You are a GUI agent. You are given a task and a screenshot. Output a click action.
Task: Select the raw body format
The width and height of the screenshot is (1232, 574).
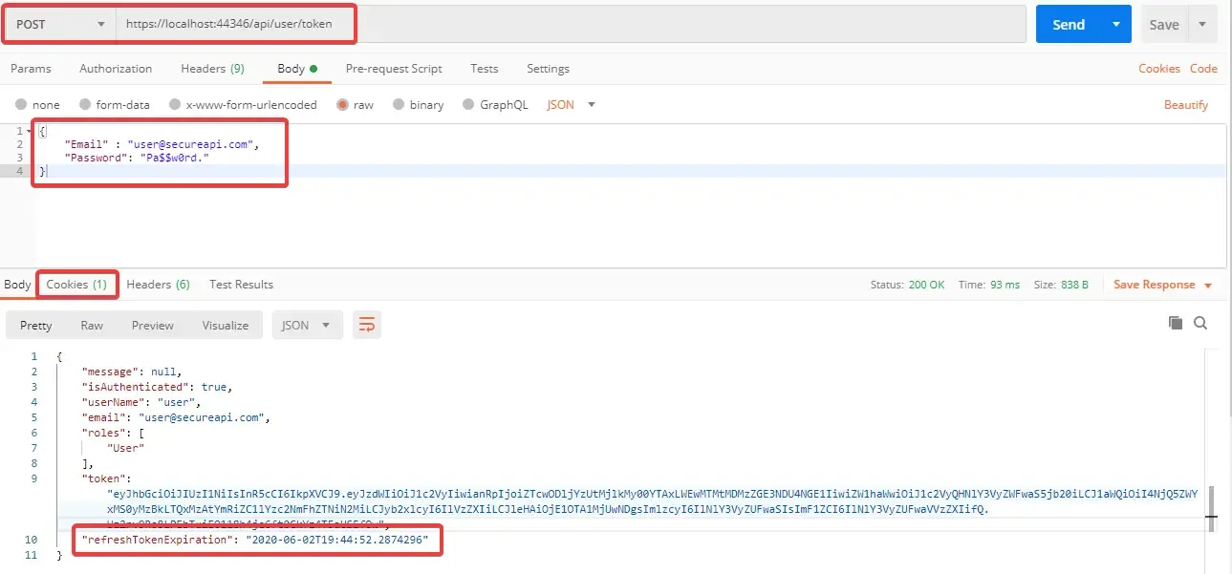click(x=356, y=105)
